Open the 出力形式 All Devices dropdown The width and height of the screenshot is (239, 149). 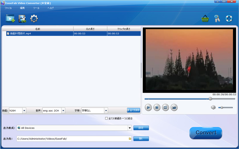click(130, 128)
